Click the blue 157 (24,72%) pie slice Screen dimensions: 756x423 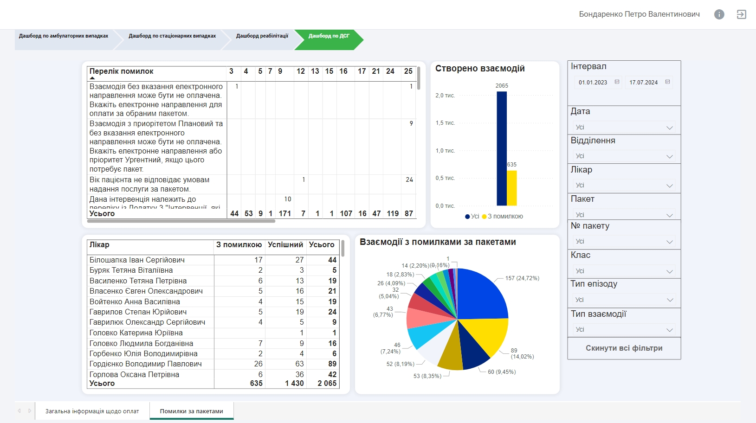pos(483,295)
